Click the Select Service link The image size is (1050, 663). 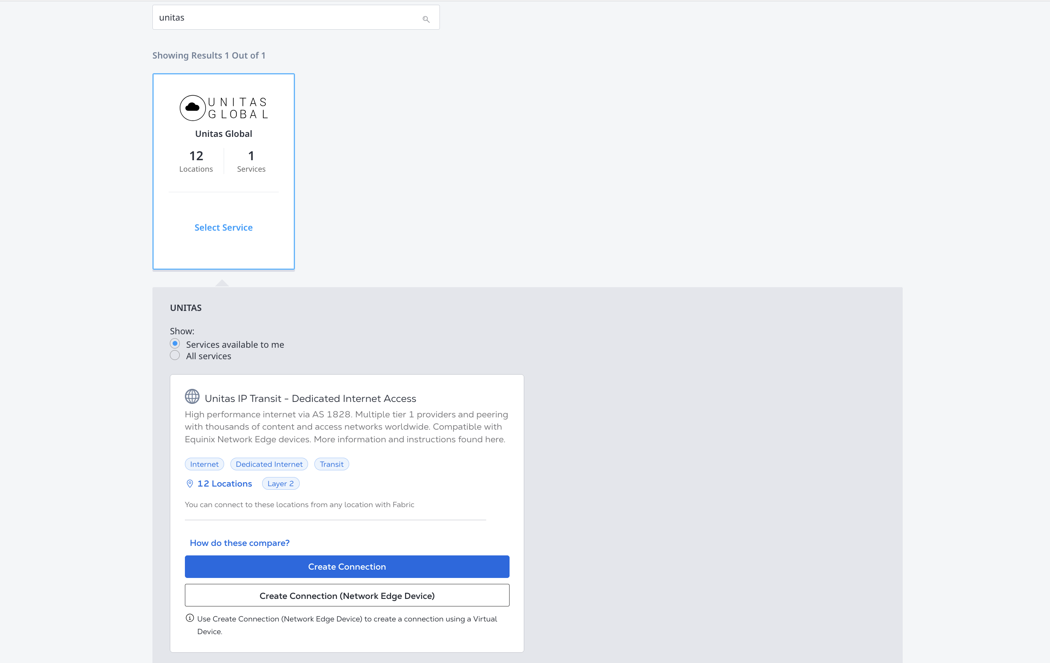[224, 227]
